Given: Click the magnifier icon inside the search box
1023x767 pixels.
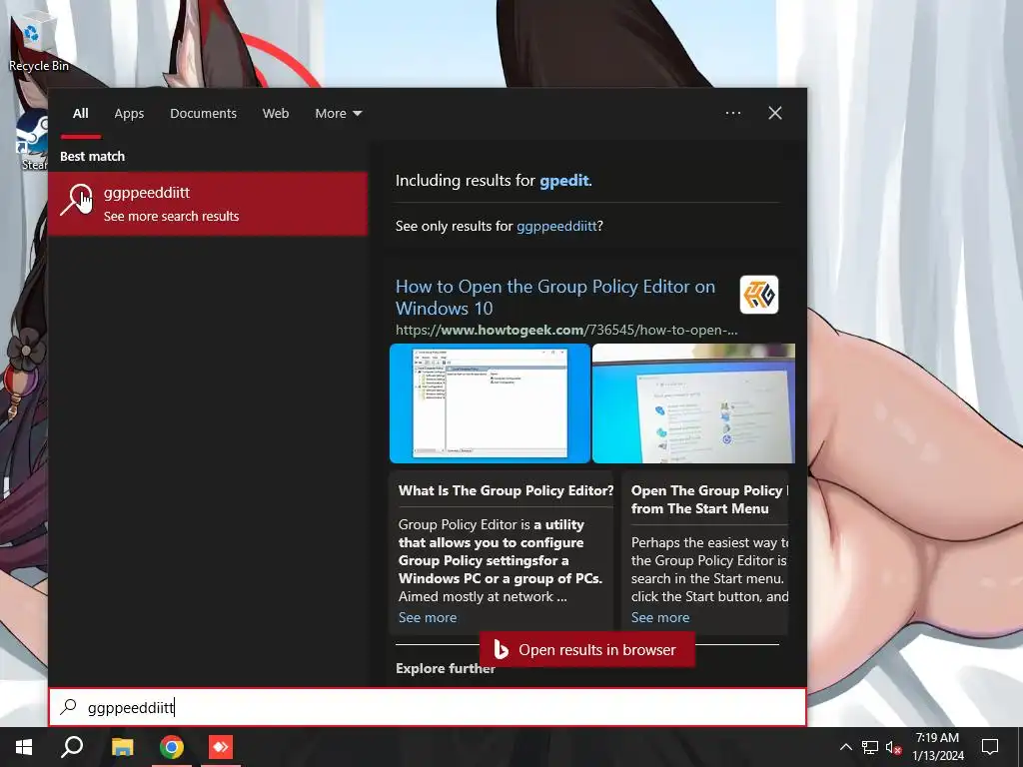Looking at the screenshot, I should tap(69, 707).
